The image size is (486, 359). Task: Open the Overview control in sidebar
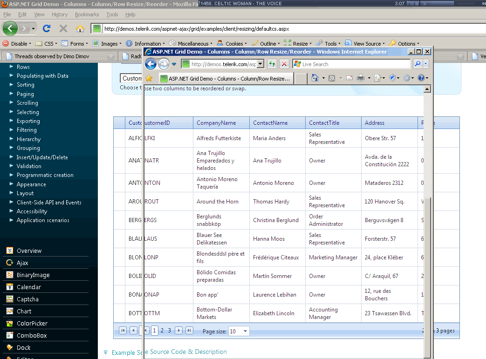pos(29,251)
